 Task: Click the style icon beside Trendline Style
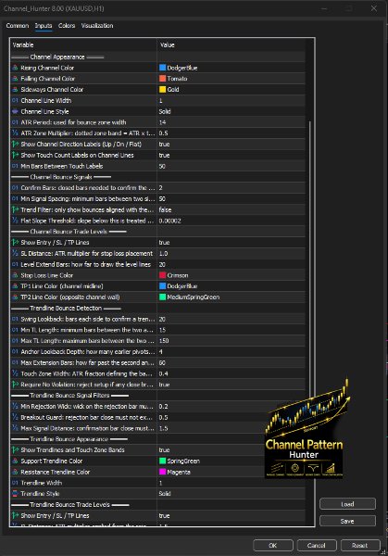click(15, 494)
